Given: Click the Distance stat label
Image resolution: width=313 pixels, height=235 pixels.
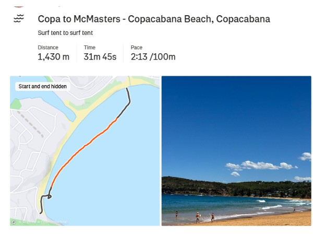Looking at the screenshot, I should coord(47,48).
